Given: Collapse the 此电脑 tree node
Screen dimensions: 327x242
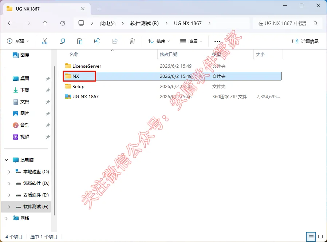Looking at the screenshot, I should click(7, 160).
